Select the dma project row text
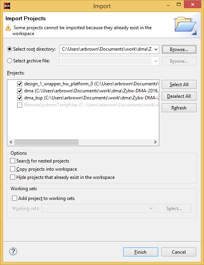204x265 pixels. (91, 91)
